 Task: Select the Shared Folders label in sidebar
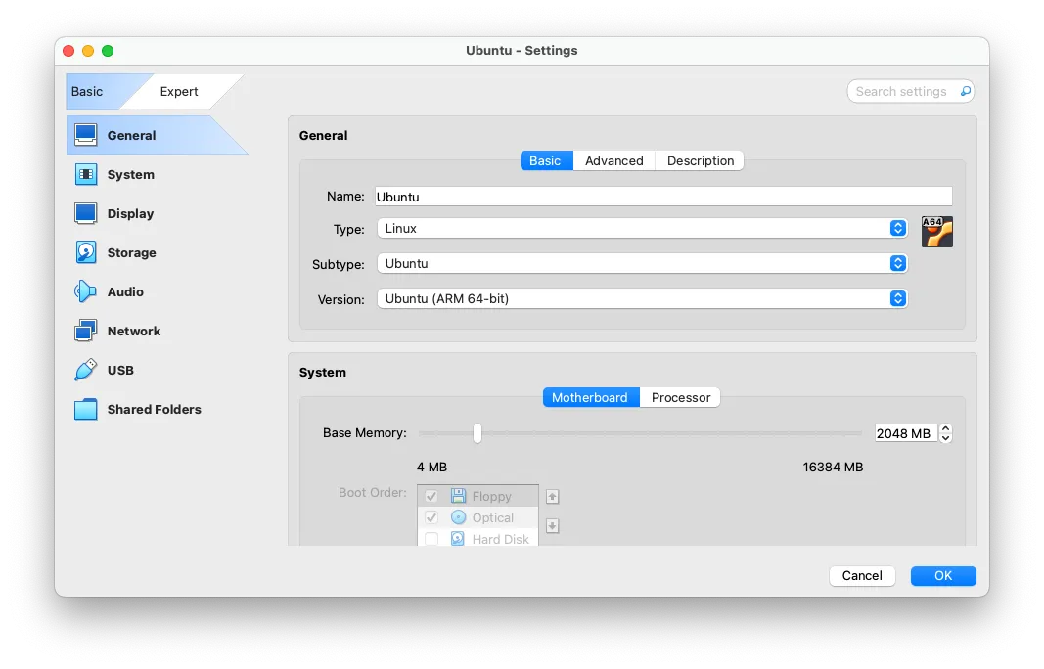[154, 410]
